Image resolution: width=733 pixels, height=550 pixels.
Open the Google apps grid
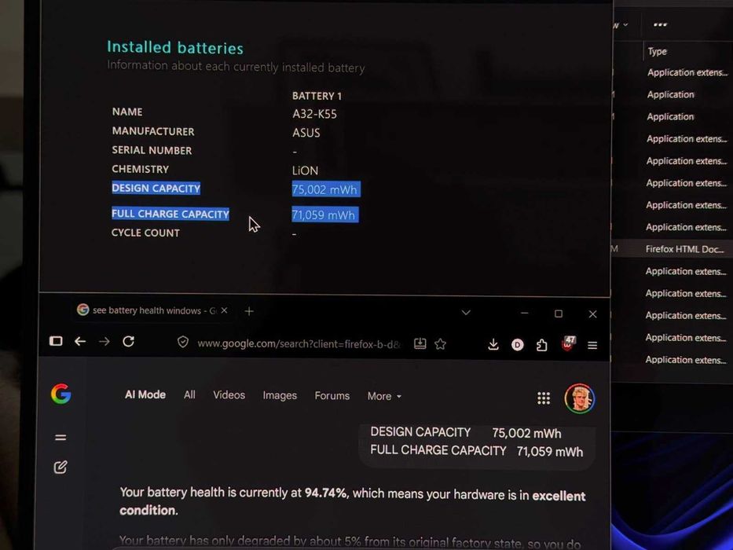[543, 398]
